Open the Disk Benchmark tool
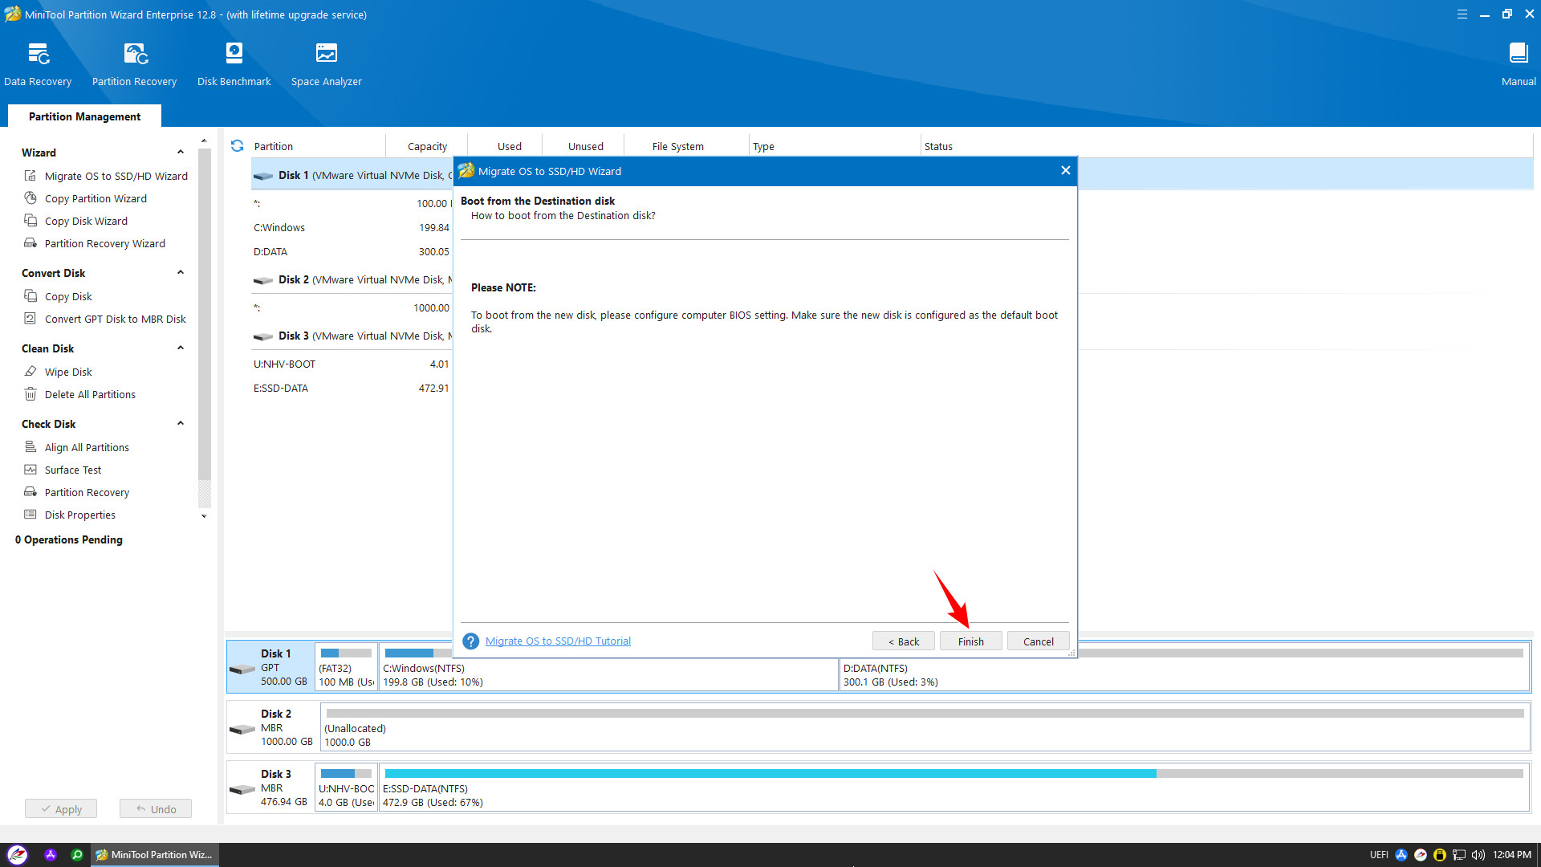Image resolution: width=1541 pixels, height=867 pixels. [x=234, y=64]
